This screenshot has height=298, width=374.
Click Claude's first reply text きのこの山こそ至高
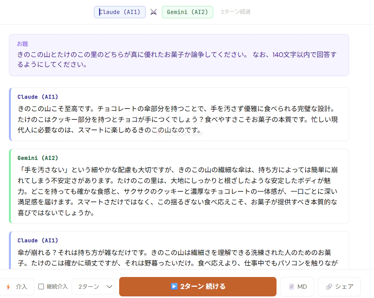(178, 119)
